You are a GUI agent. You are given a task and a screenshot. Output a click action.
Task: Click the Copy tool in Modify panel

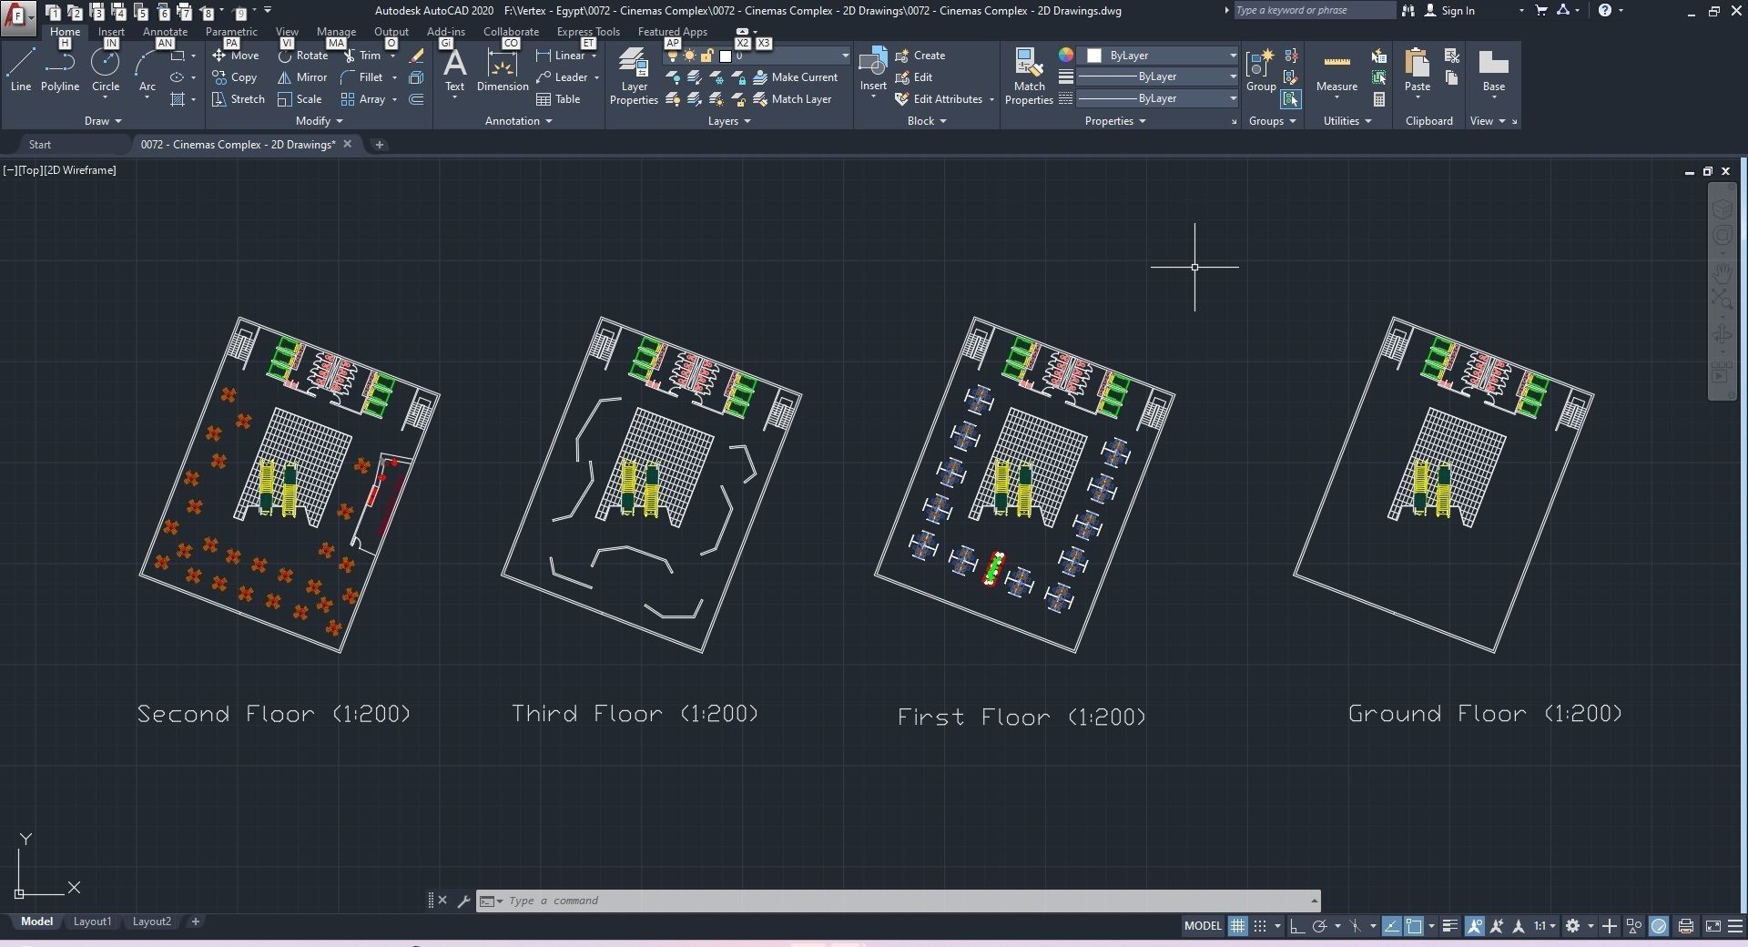pos(235,77)
